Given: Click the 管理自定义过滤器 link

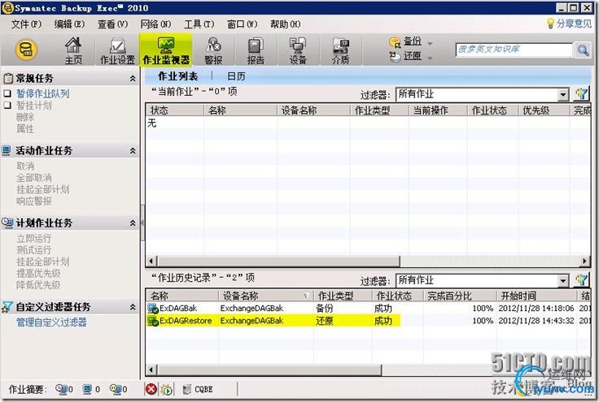Looking at the screenshot, I should coord(51,322).
